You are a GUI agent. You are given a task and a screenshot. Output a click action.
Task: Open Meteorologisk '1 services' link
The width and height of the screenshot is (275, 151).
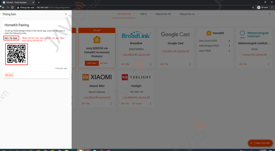[246, 54]
